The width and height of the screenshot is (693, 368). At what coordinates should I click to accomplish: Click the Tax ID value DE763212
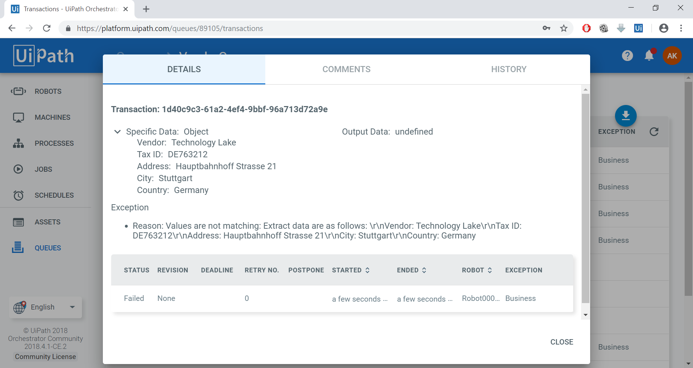(x=188, y=154)
